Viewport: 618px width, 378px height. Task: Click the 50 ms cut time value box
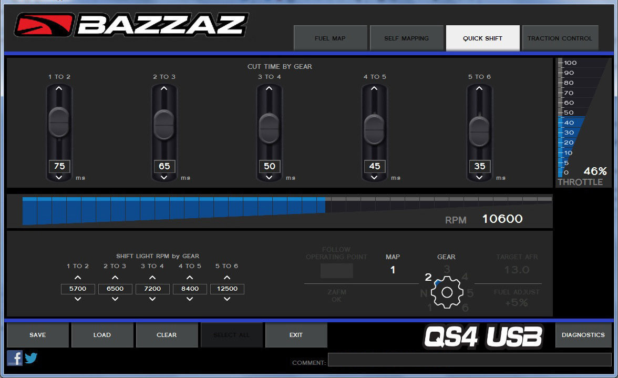pos(270,166)
